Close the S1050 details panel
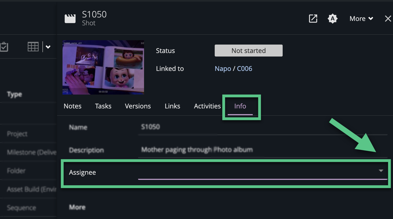This screenshot has height=219, width=393. click(388, 18)
